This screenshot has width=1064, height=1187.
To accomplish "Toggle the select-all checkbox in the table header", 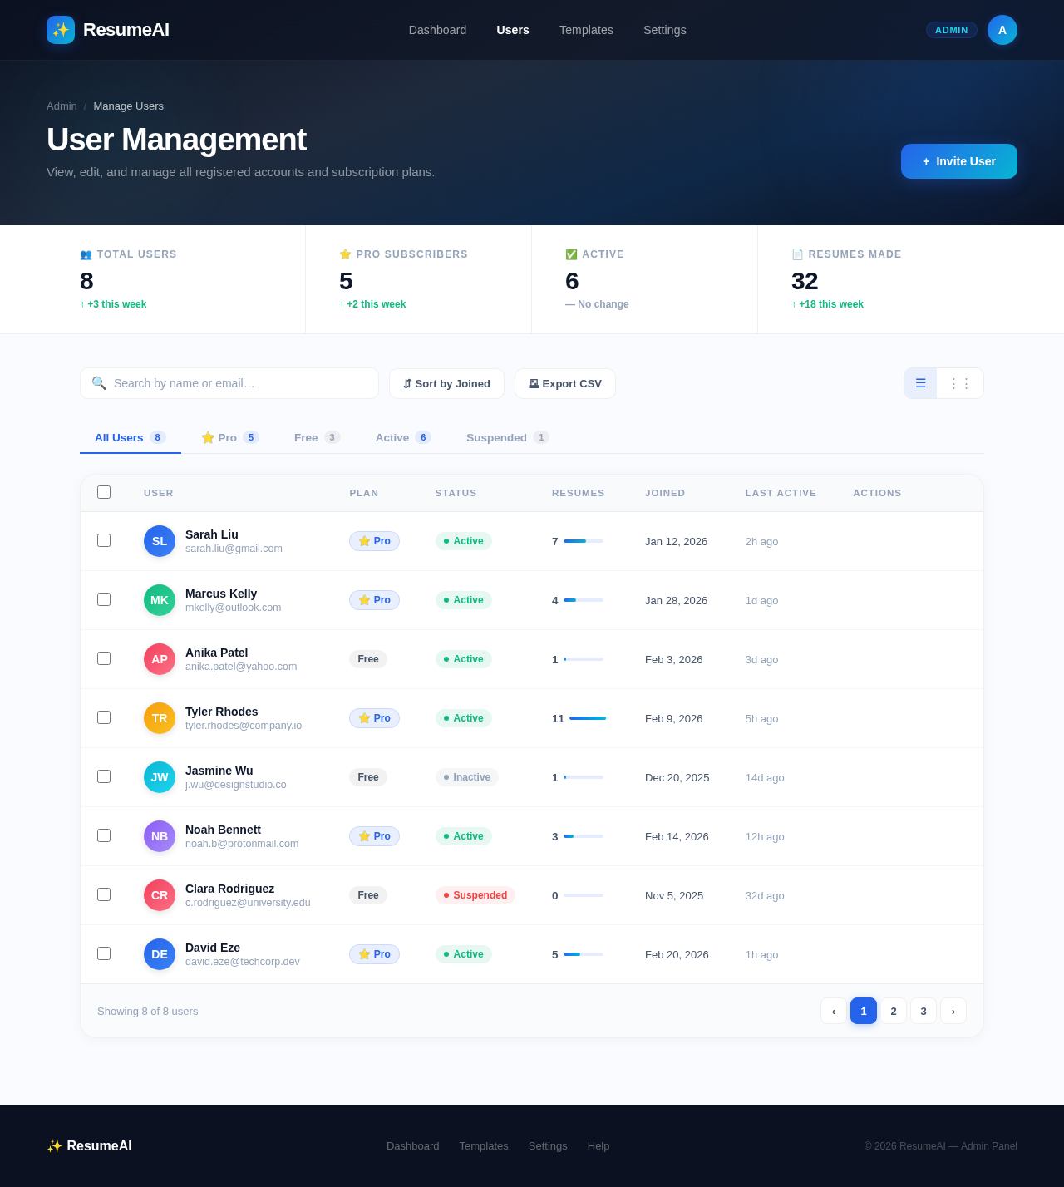I will tap(104, 492).
